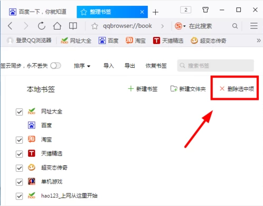Screen dimensions: 263x206
Task: Switch to the 百度一下，你就知道 tab
Action: (x=37, y=12)
